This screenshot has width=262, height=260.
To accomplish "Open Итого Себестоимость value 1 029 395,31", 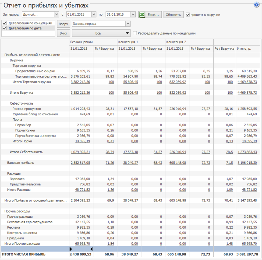I will coord(80,152).
